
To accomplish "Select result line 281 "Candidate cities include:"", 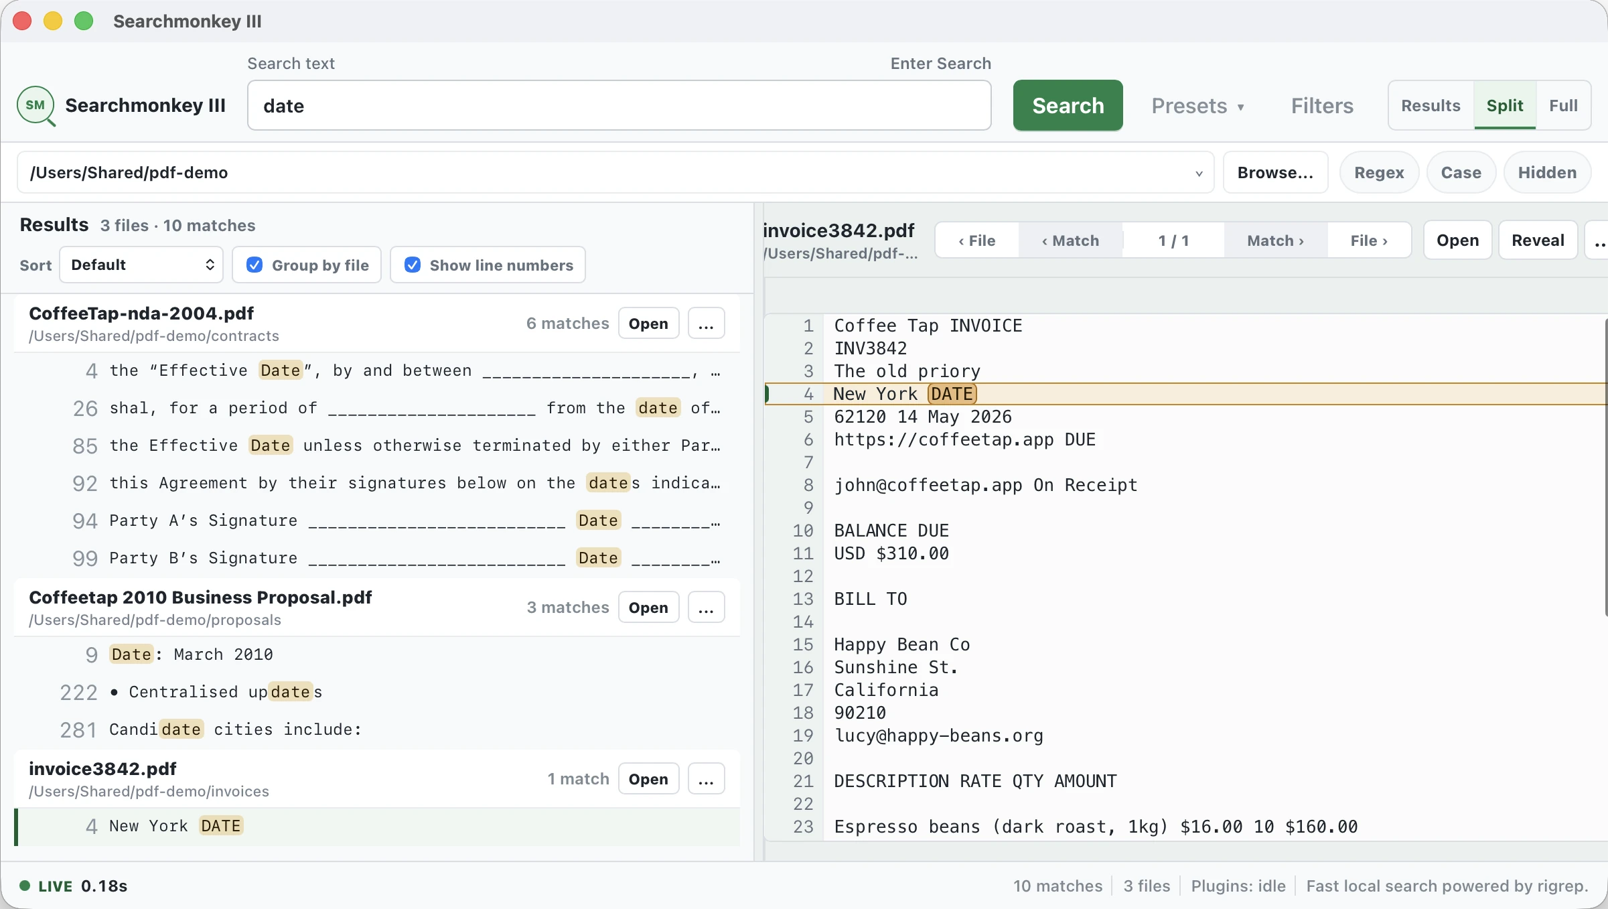I will click(x=377, y=730).
